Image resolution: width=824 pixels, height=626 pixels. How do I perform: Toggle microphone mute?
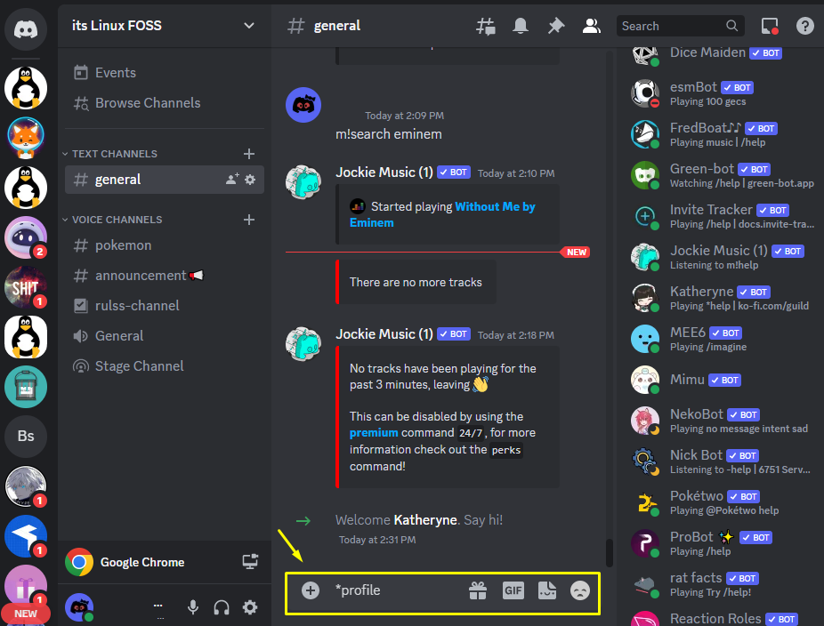pos(193,607)
